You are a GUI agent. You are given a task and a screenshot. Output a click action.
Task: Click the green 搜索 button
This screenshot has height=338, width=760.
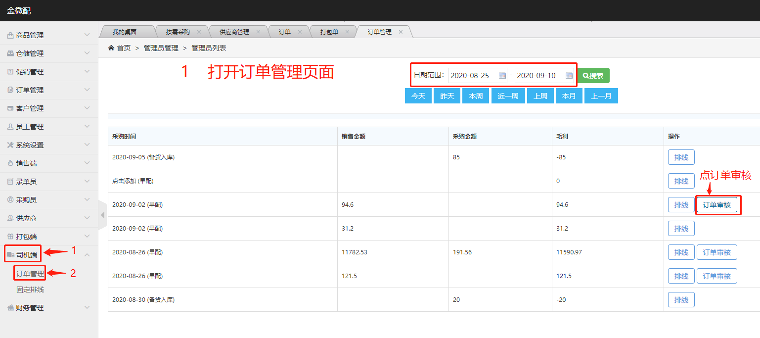(593, 76)
